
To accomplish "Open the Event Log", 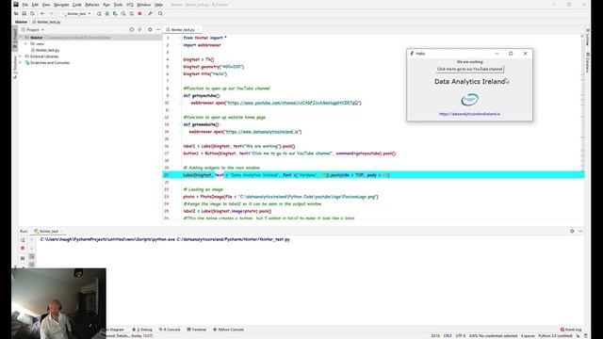I will 571,330.
